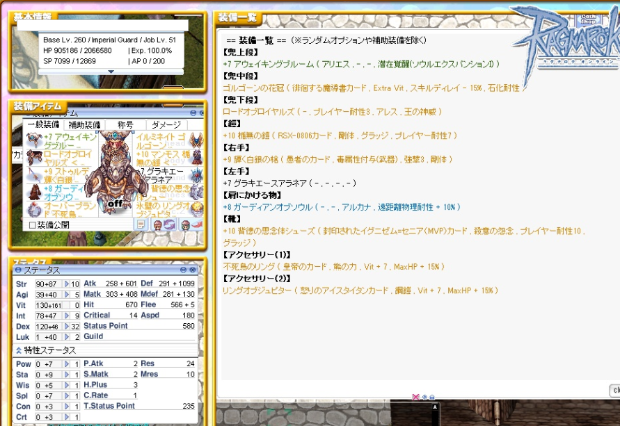This screenshot has width=620, height=426.
Task: Select the Glacies Aranea shield icon
Action: pos(196,174)
